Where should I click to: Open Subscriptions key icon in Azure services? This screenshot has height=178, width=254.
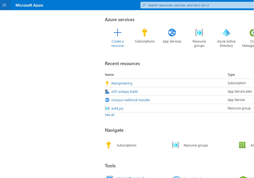(x=145, y=33)
